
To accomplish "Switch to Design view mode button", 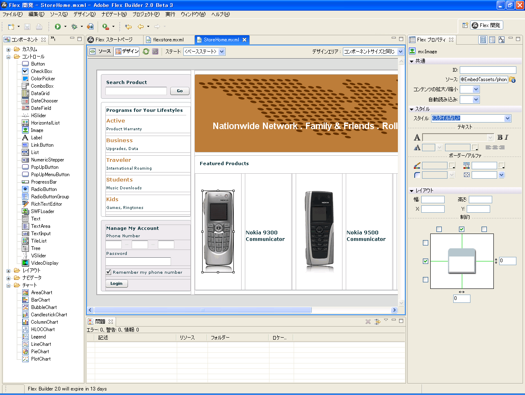I will point(127,51).
